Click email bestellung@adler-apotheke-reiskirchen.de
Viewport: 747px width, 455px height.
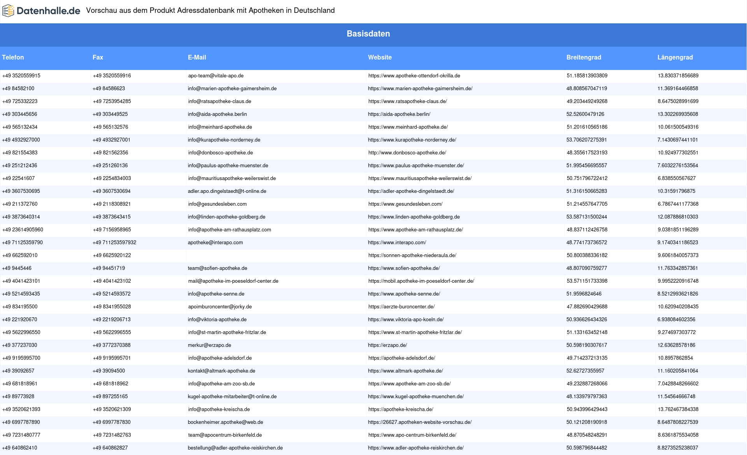(235, 448)
